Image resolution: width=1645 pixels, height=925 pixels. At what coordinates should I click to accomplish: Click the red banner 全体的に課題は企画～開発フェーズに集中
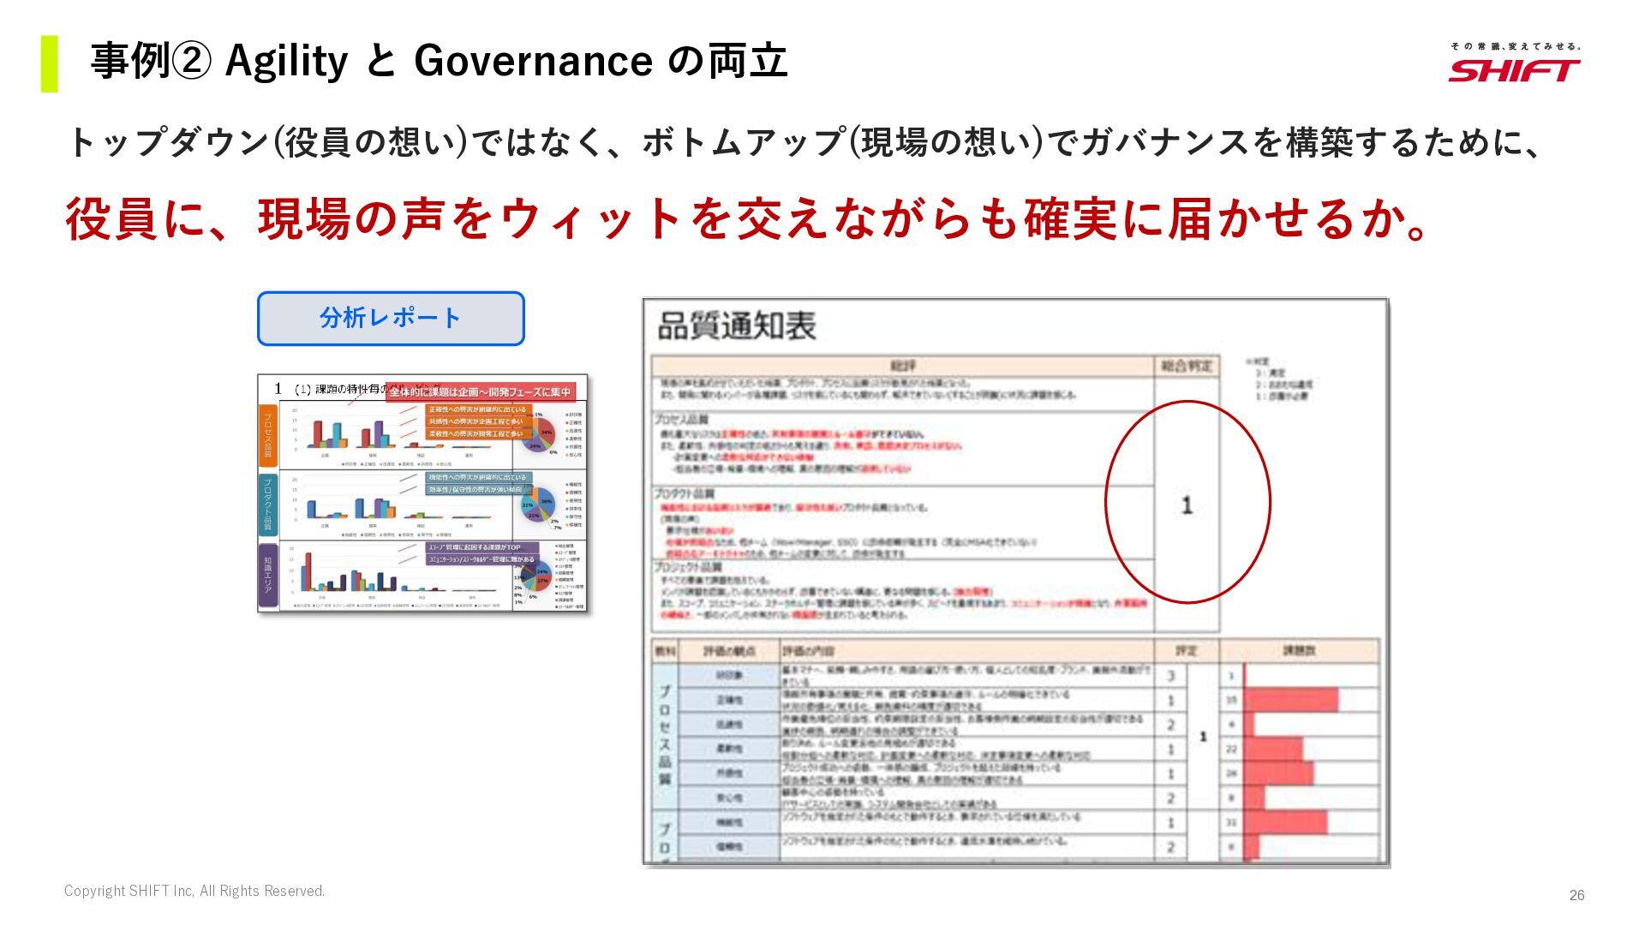[x=480, y=391]
